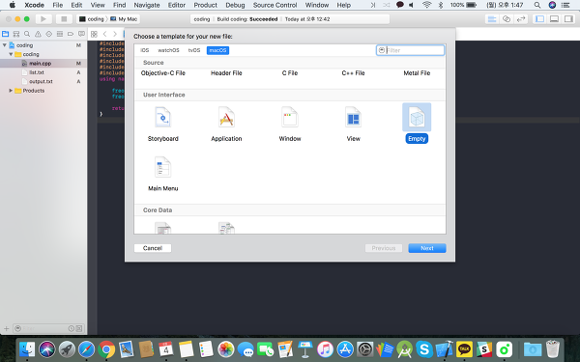Select the Storyboard template icon
The height and width of the screenshot is (362, 580).
point(162,117)
